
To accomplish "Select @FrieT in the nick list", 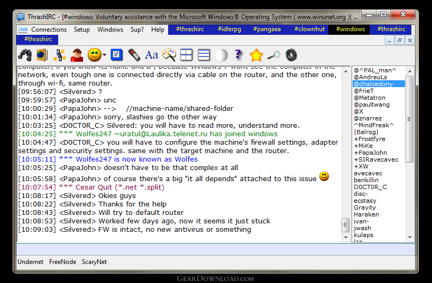I will point(364,91).
